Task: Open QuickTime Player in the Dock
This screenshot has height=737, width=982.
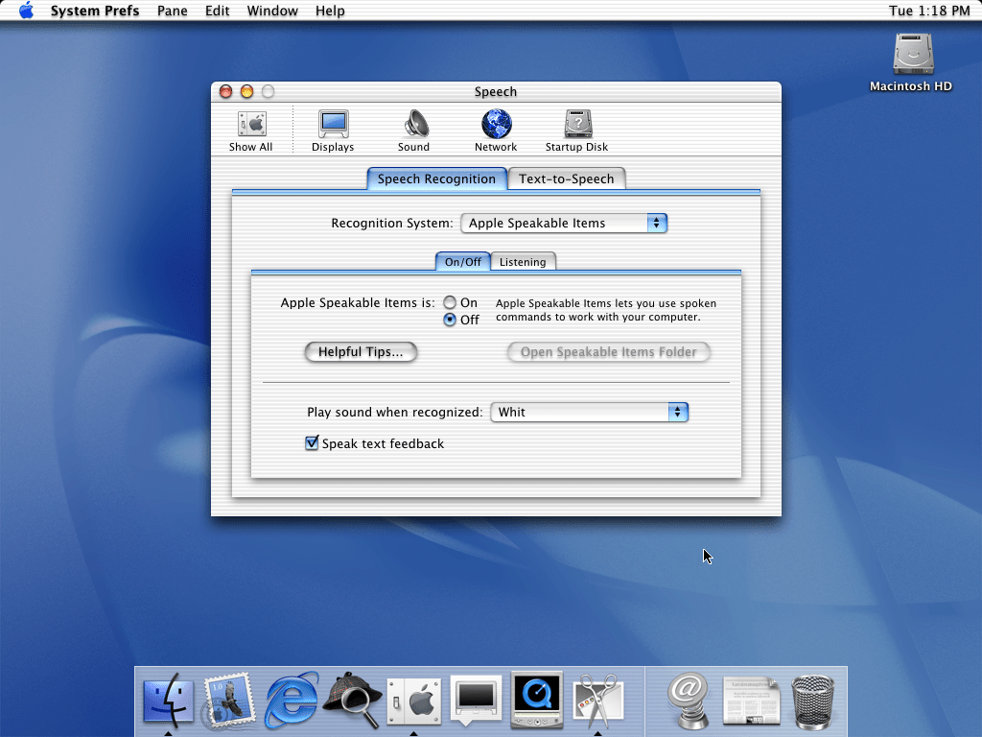Action: click(x=536, y=700)
